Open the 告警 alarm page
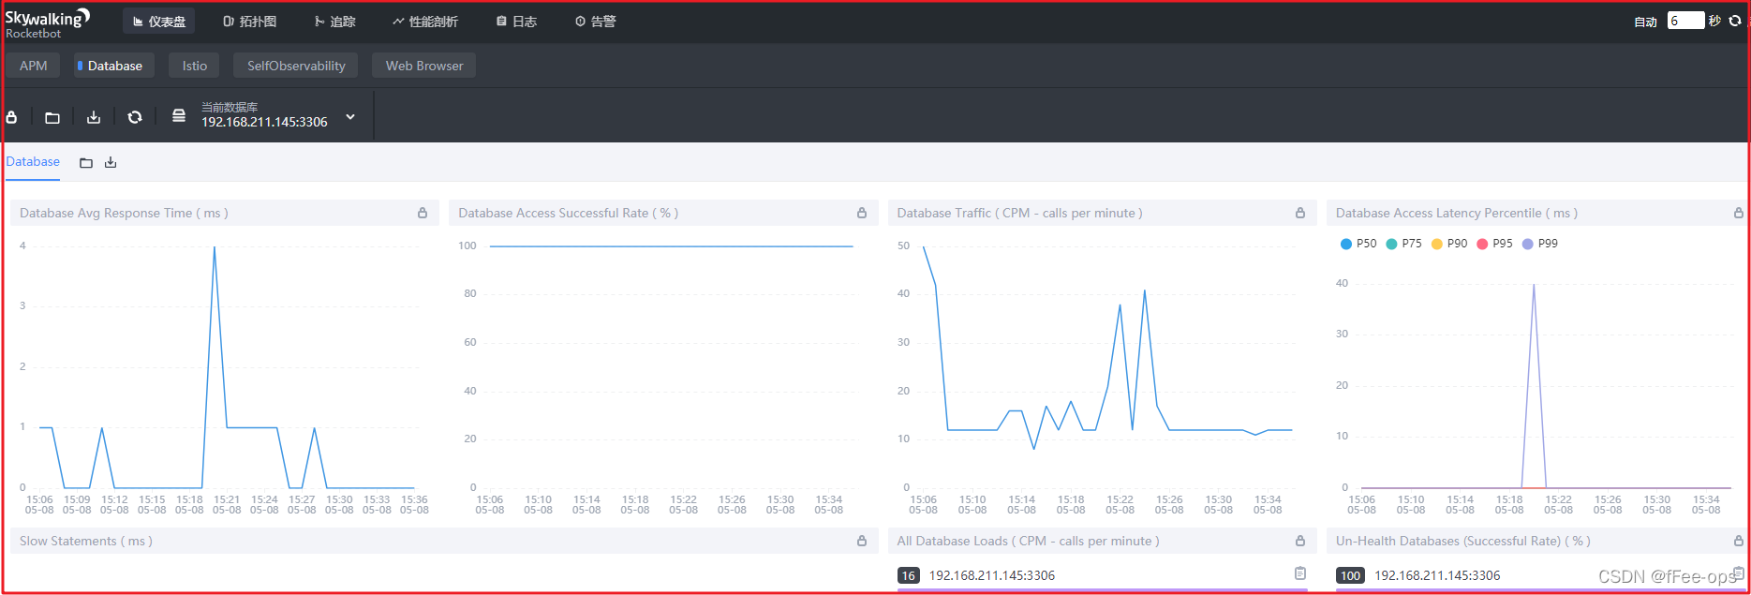Screen dimensions: 1751x595 [596, 22]
